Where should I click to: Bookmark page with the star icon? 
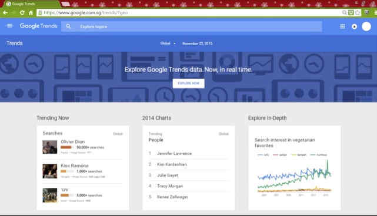[358, 12]
